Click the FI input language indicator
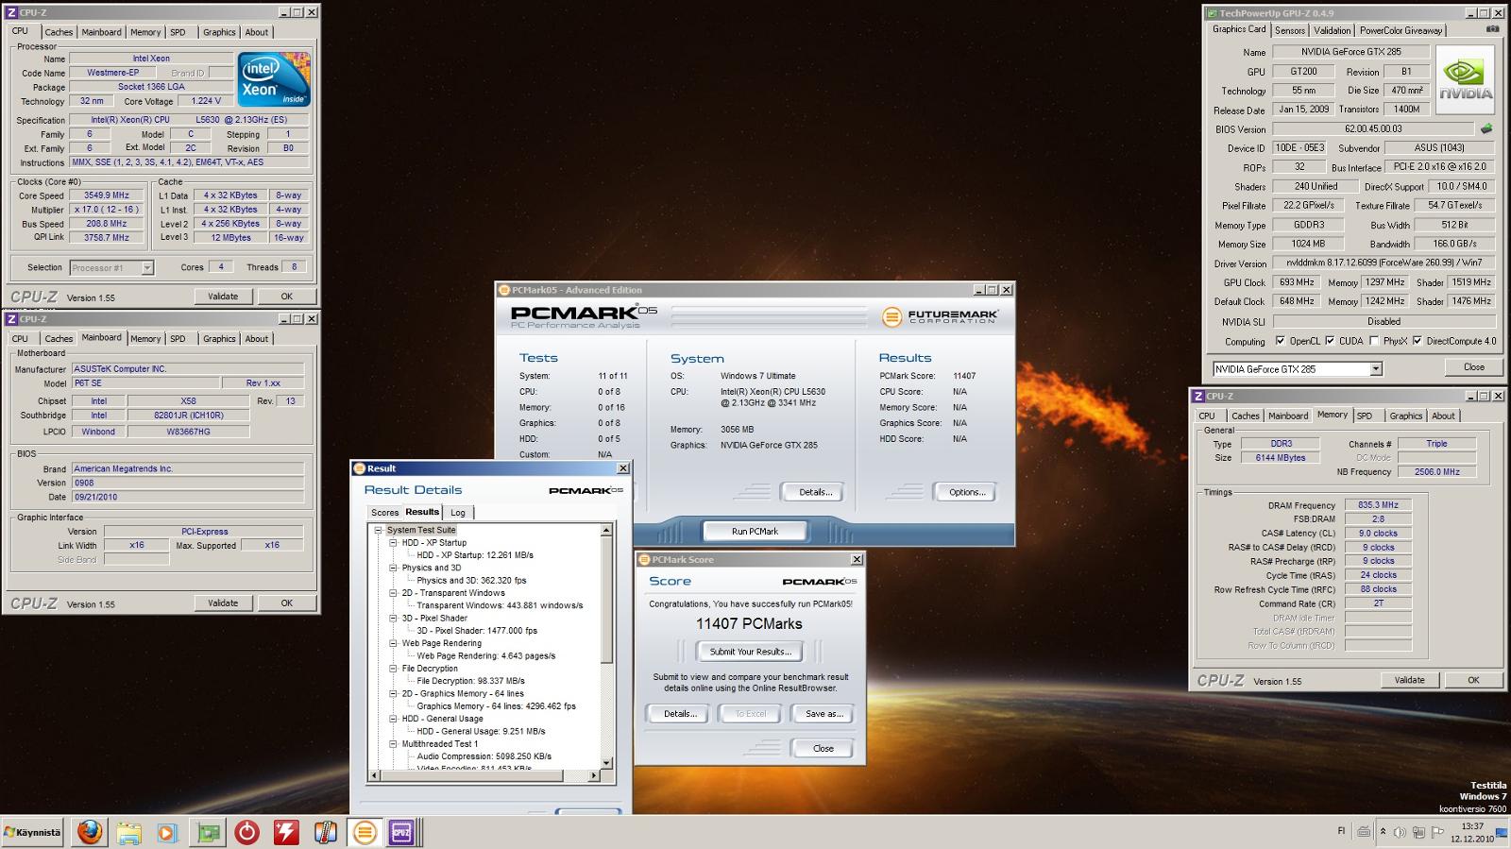The image size is (1511, 849). (1342, 832)
